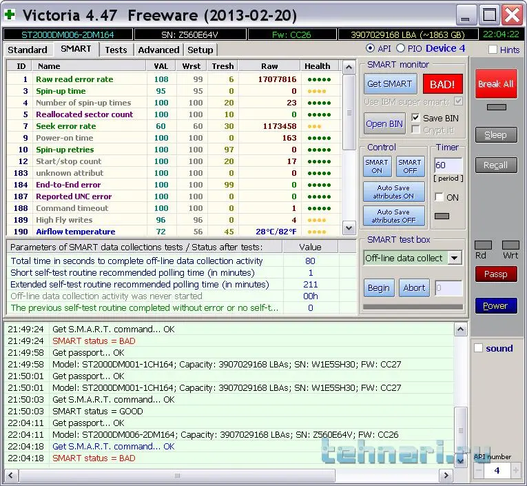Click the Name column header
Viewport: 527px width, 486px height.
click(89, 66)
